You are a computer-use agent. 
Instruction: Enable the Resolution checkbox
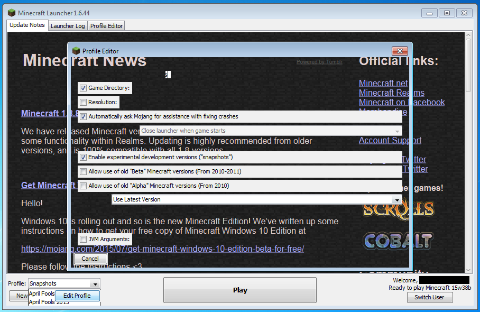(x=83, y=102)
